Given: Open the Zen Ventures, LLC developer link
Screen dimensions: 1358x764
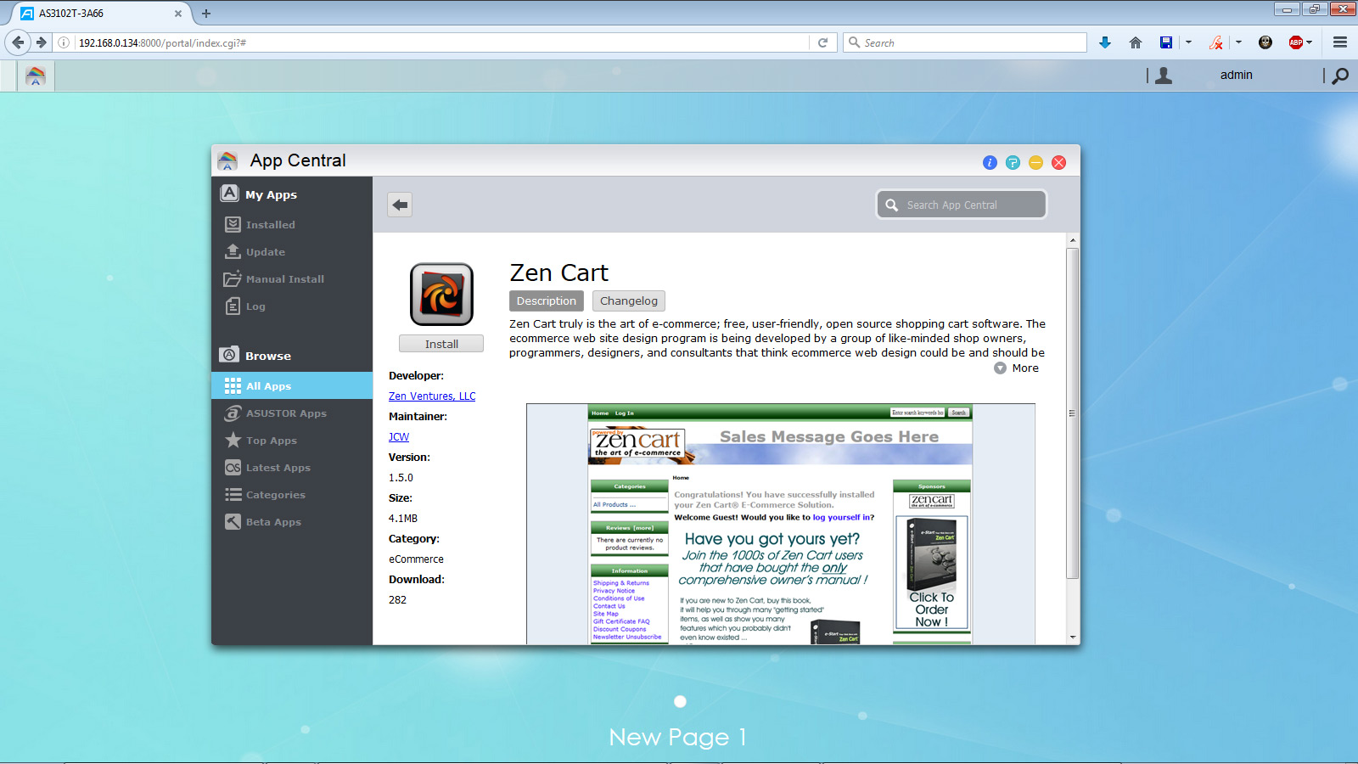Looking at the screenshot, I should [432, 396].
